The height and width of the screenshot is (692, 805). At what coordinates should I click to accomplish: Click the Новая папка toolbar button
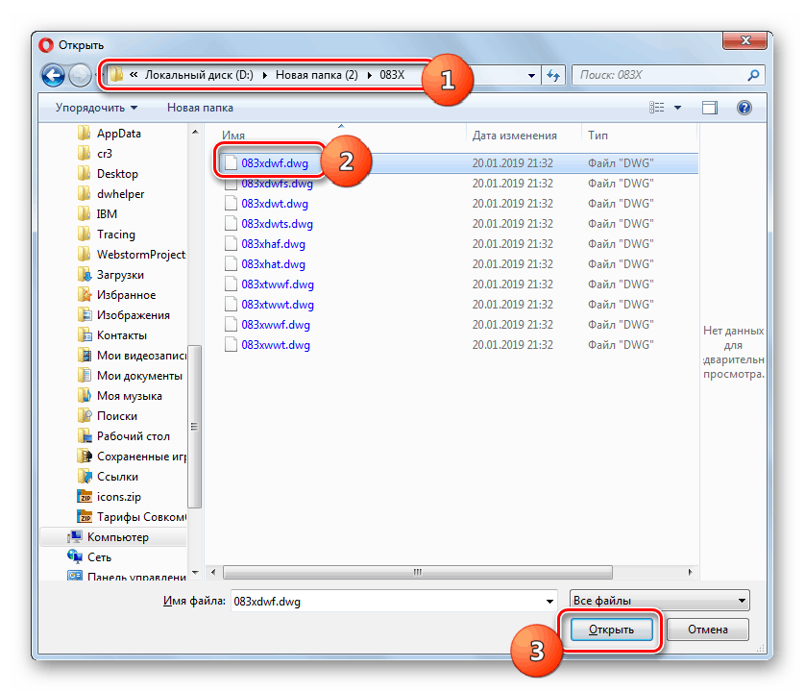pos(200,108)
